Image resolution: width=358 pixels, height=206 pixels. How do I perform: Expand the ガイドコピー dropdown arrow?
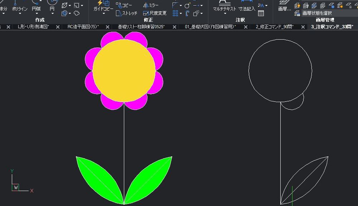[x=104, y=14]
